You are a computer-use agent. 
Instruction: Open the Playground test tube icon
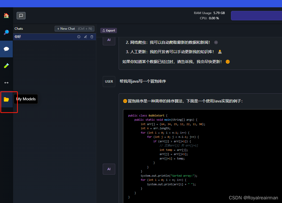[x=6, y=66]
